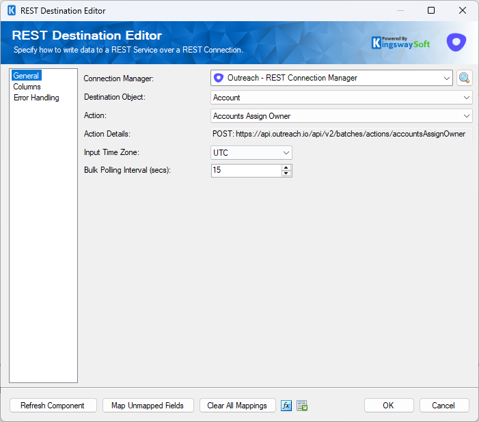Open the expression fx editor icon
The image size is (479, 422).
pos(286,406)
